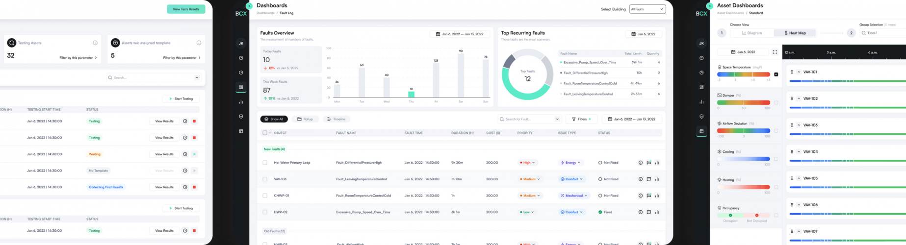Click the fullscreen icon beside the Jan 6, 2022 date in Asset Dashboards
The height and width of the screenshot is (245, 906).
pos(775,52)
